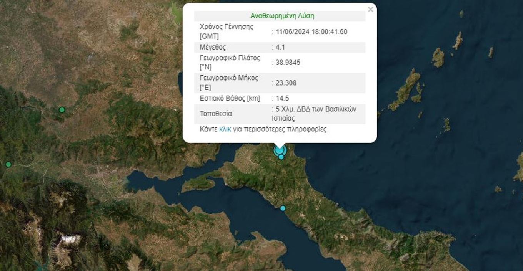Select the cyan earthquake marker on the southern coastline
Screen dimensions: 523x271
pos(283,208)
